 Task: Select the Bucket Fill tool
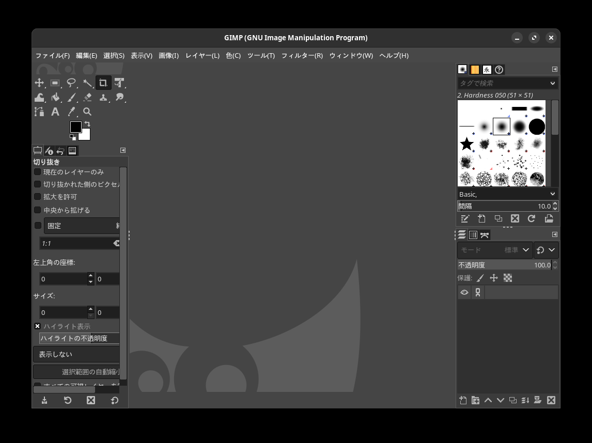coord(55,98)
